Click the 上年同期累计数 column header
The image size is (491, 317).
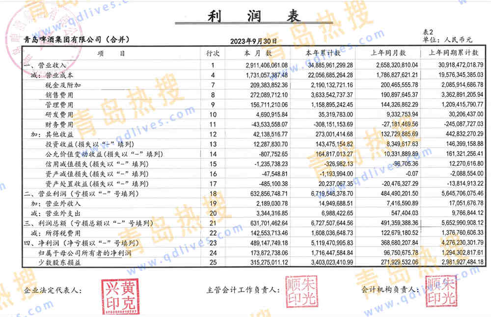pyautogui.click(x=453, y=53)
